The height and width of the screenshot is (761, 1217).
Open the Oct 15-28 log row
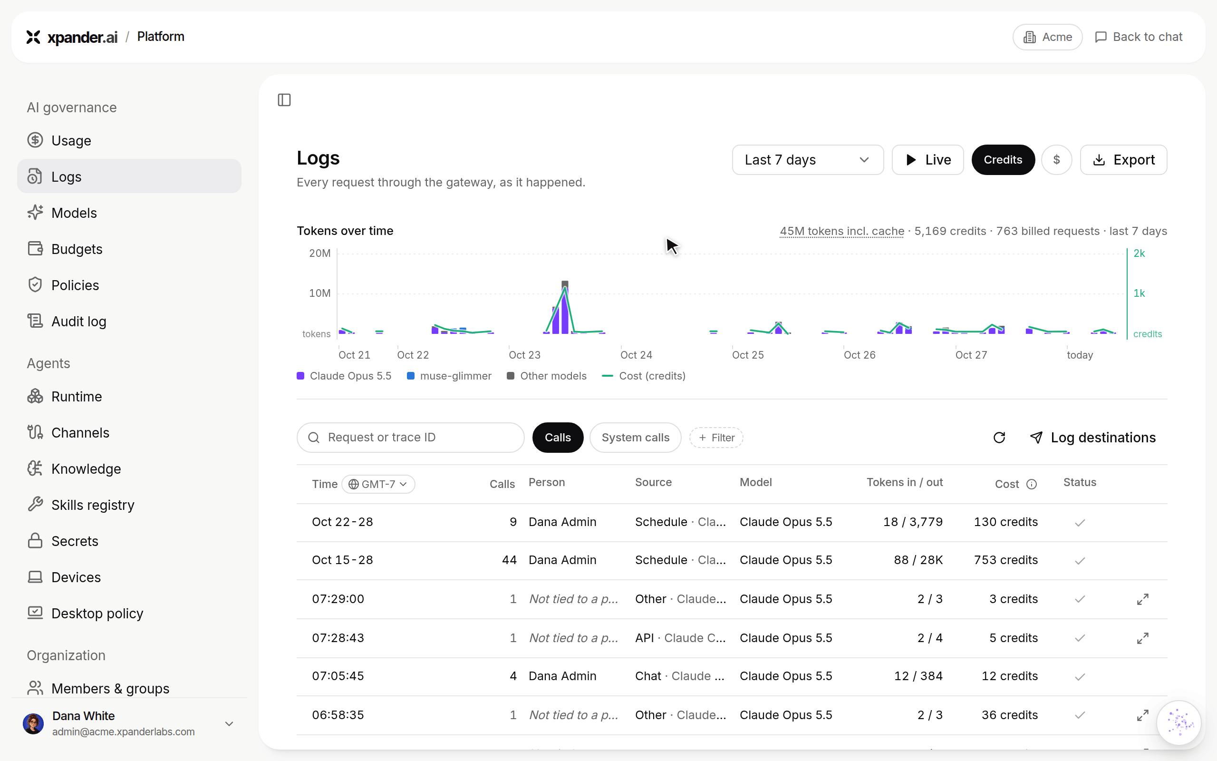(732, 560)
